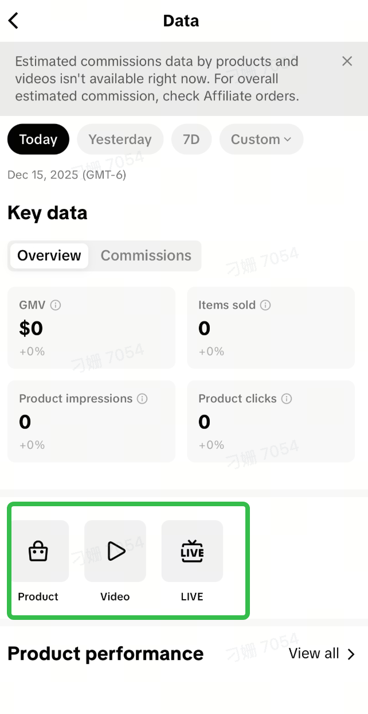Tap the Product clicks card
This screenshot has width=368, height=714.
(271, 421)
